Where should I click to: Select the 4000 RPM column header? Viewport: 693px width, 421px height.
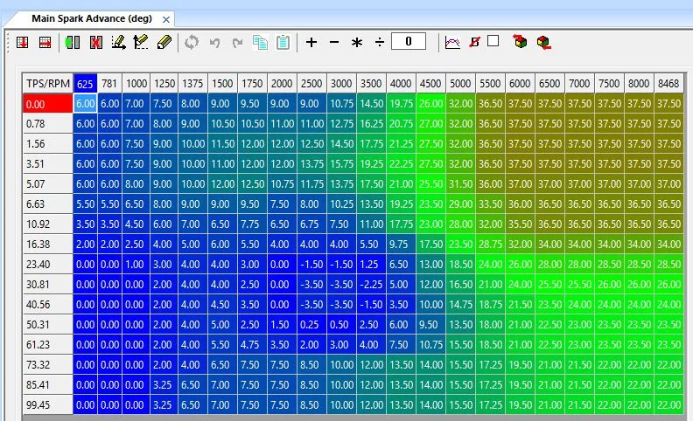[400, 83]
